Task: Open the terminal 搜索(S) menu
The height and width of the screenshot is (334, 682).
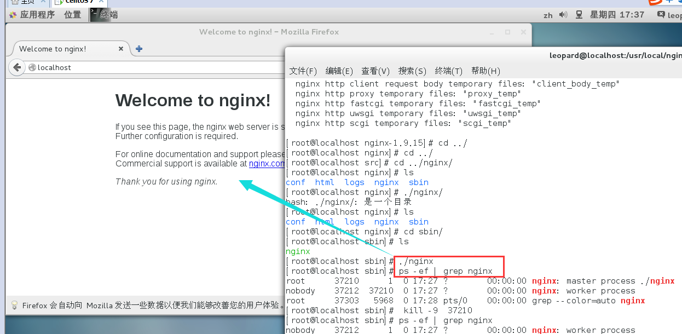Action: (x=412, y=71)
